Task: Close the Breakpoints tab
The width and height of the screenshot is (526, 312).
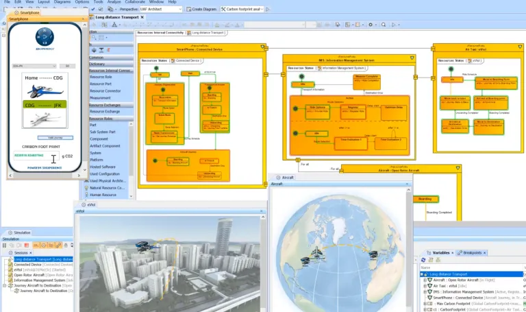Action: point(485,253)
